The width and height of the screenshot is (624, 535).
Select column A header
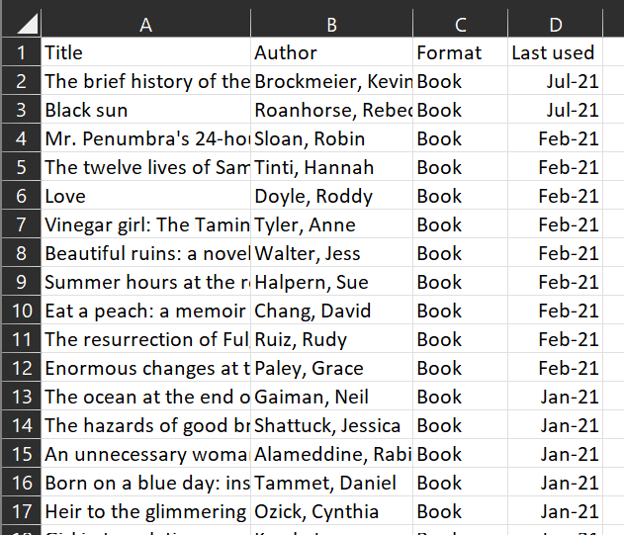[146, 24]
